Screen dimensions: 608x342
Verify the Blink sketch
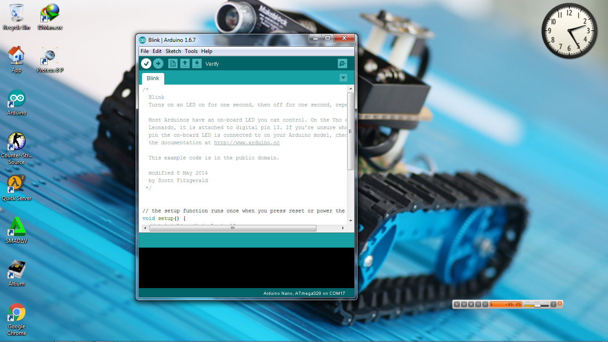tap(146, 63)
